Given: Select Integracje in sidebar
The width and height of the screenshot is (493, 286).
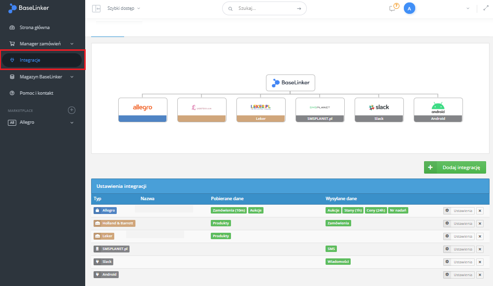Looking at the screenshot, I should coord(42,60).
